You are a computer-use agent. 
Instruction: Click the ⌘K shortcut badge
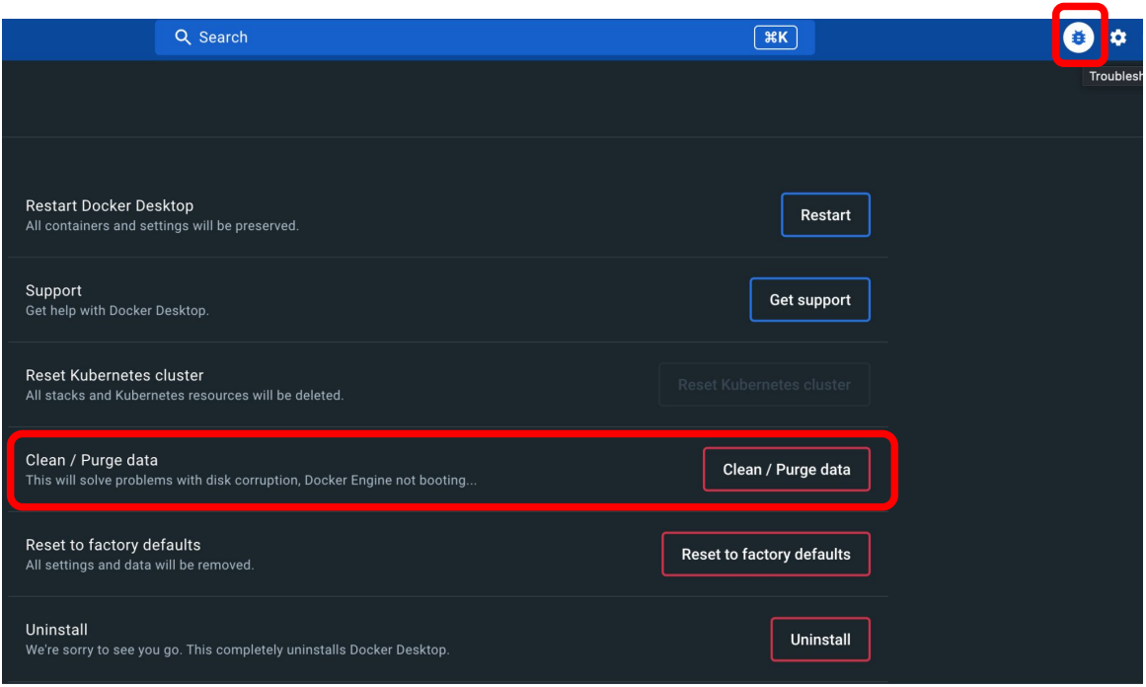click(x=776, y=38)
